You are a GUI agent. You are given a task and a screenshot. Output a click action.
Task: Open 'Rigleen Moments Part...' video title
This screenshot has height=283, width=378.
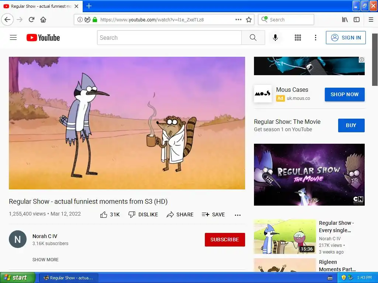(337, 265)
